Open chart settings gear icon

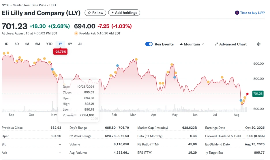[x=259, y=44]
